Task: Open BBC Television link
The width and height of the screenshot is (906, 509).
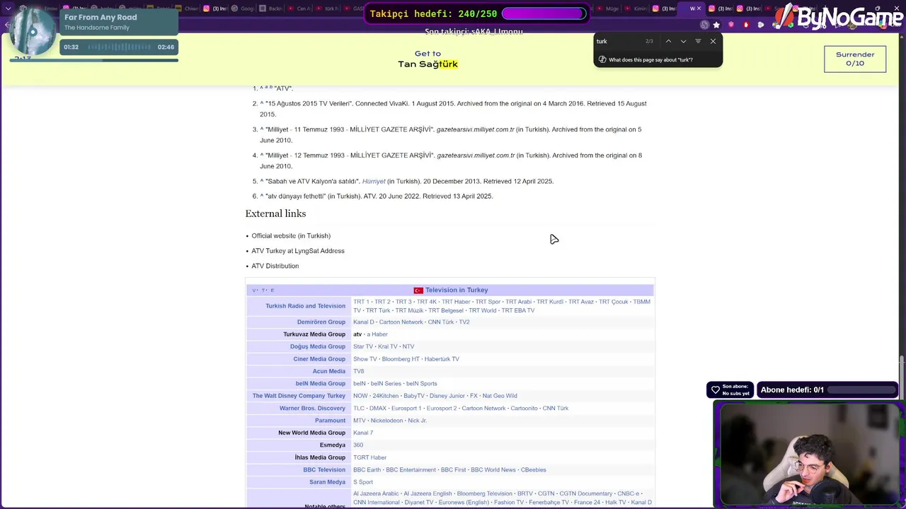Action: [324, 470]
